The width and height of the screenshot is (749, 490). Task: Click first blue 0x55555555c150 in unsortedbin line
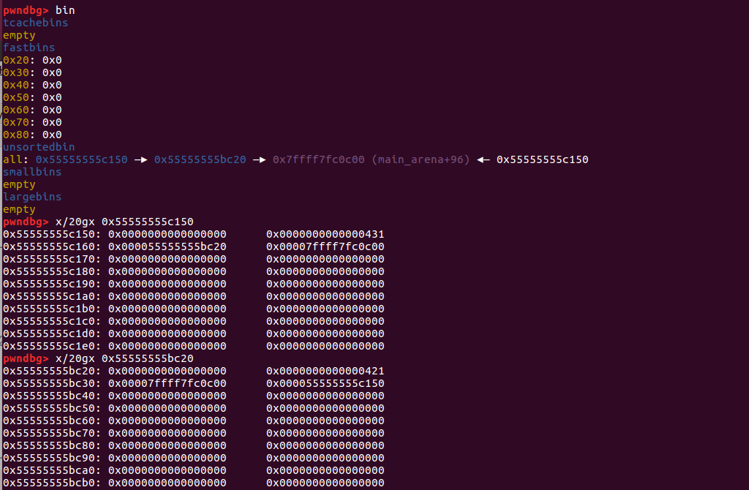(x=81, y=159)
